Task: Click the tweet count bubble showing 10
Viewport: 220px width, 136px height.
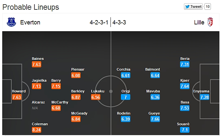Action: (x=208, y=7)
